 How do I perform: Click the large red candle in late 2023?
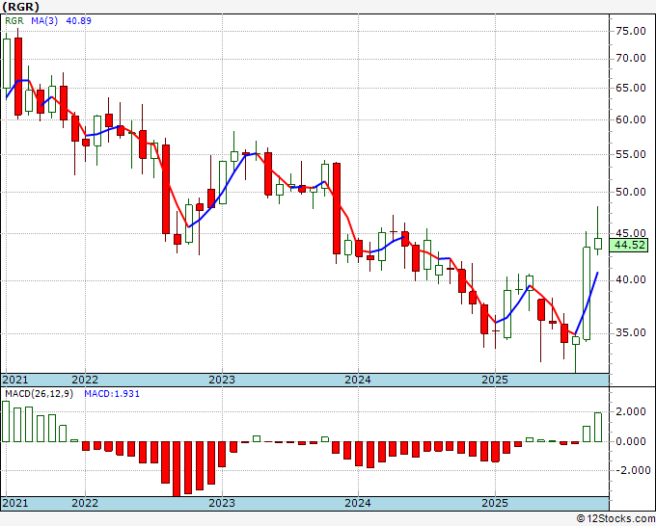tap(337, 208)
